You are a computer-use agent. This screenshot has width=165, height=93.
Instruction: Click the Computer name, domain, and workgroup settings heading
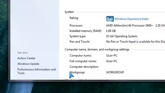(97, 49)
